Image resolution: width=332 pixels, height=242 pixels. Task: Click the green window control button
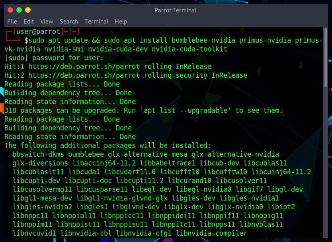[x=19, y=10]
